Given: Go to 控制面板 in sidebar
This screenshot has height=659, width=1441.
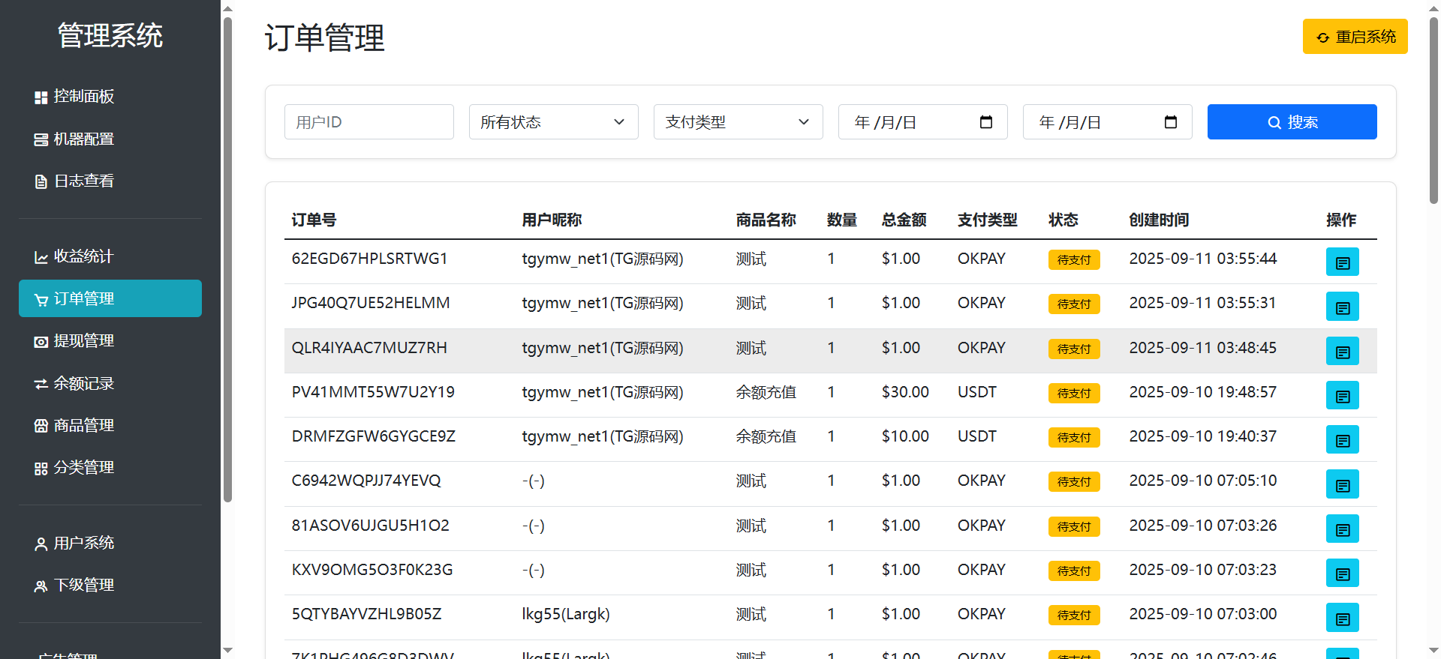Looking at the screenshot, I should point(84,97).
